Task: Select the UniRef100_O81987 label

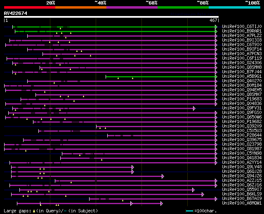Action: coord(242,149)
